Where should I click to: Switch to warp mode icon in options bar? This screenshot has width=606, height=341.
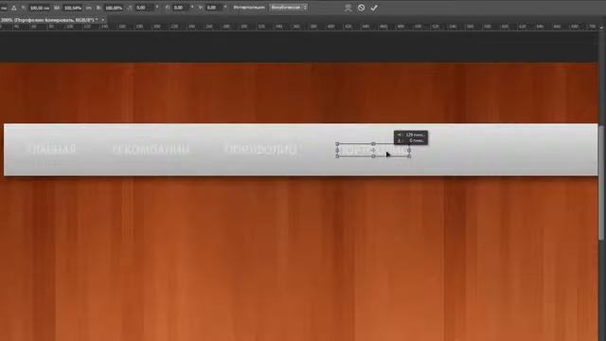(348, 8)
